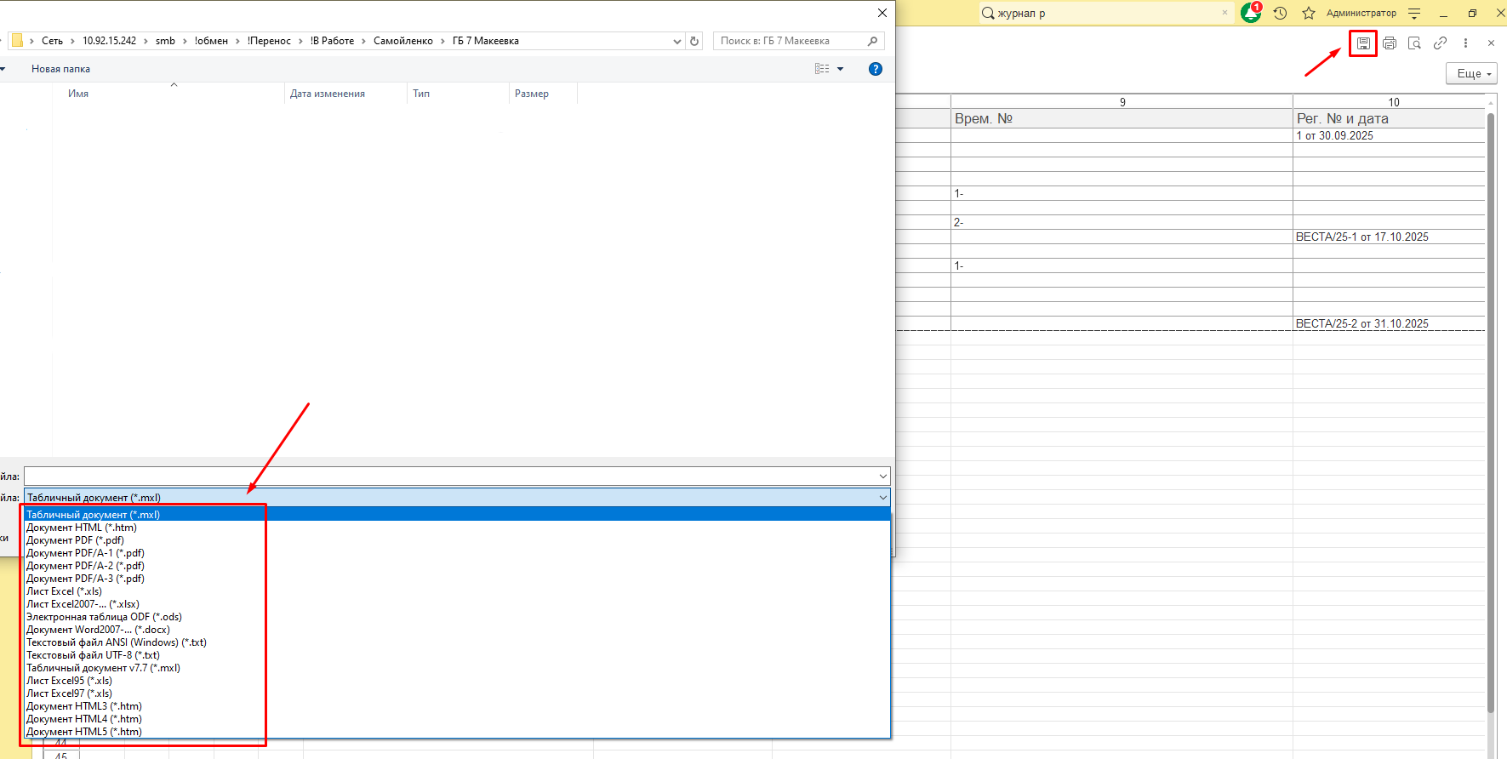Close the save dialog with X
The height and width of the screenshot is (759, 1507).
[x=882, y=13]
